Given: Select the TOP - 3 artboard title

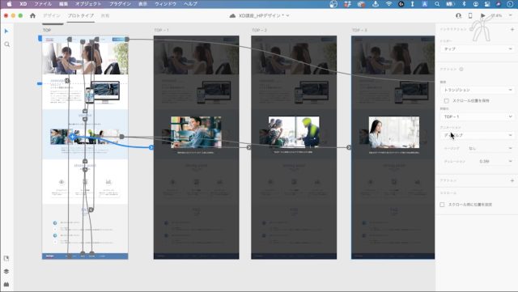Looking at the screenshot, I should 359,30.
